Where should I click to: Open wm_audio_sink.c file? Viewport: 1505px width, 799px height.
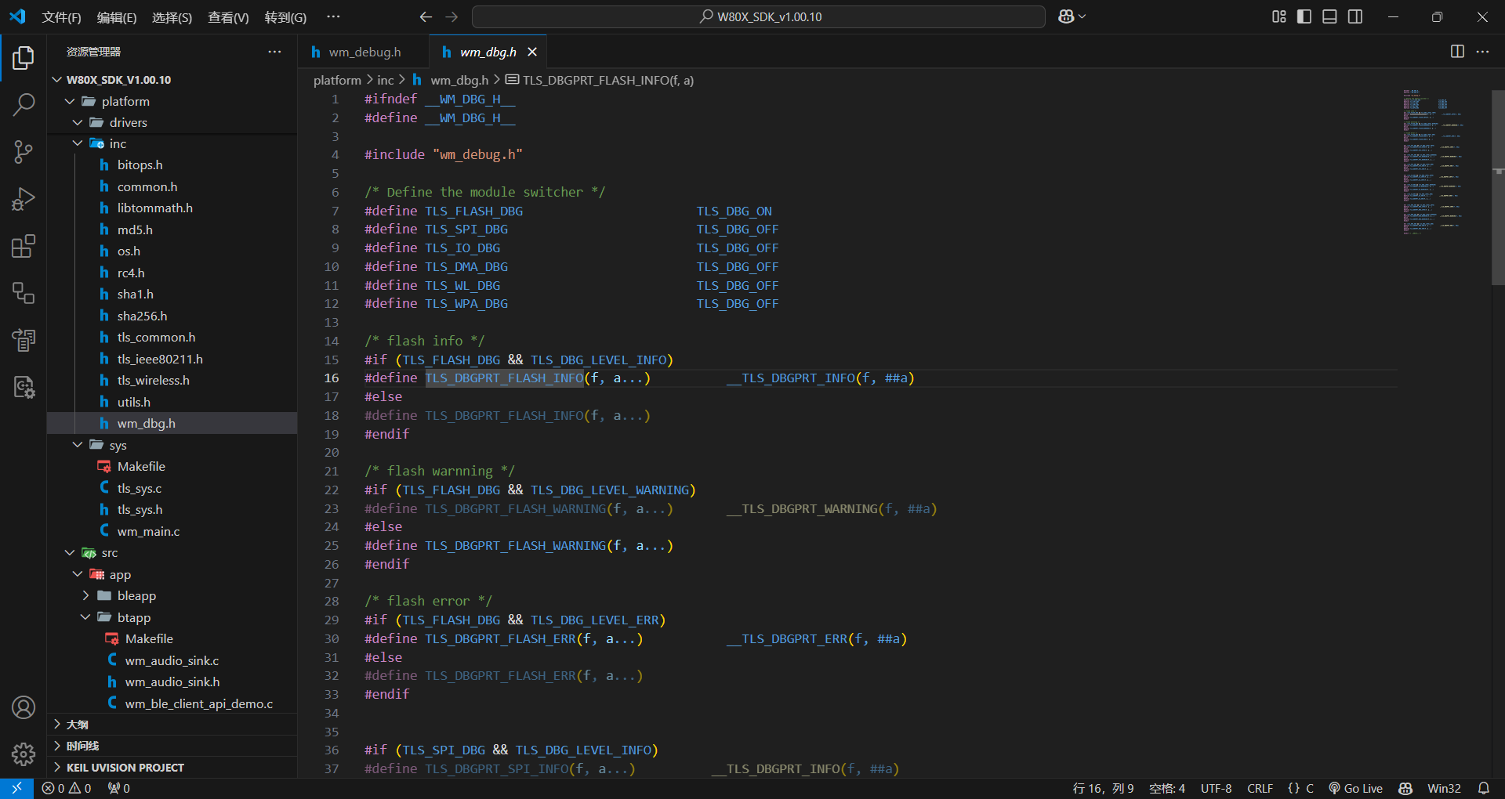pyautogui.click(x=172, y=660)
